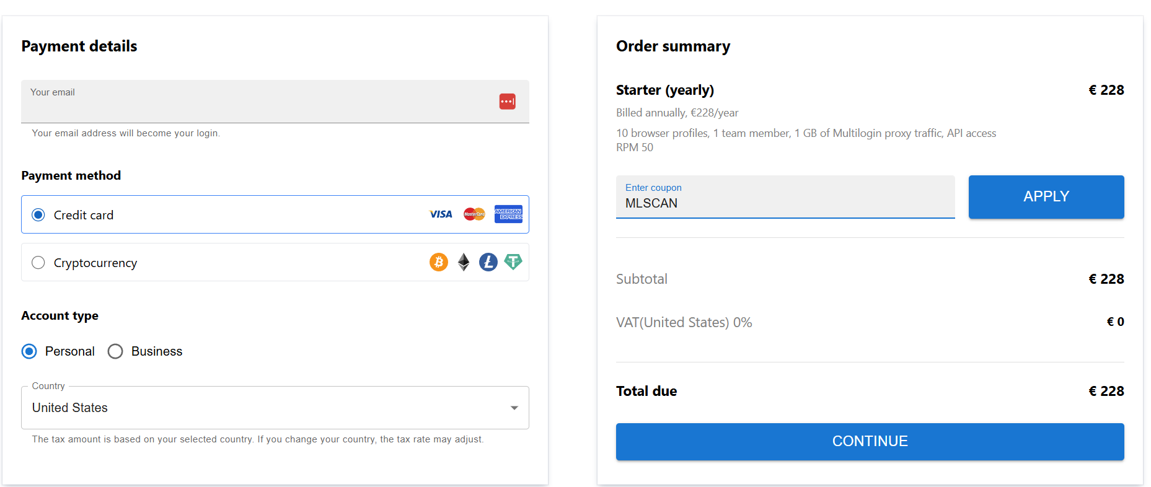Apply the coupon code
Image resolution: width=1151 pixels, height=487 pixels.
click(1046, 196)
